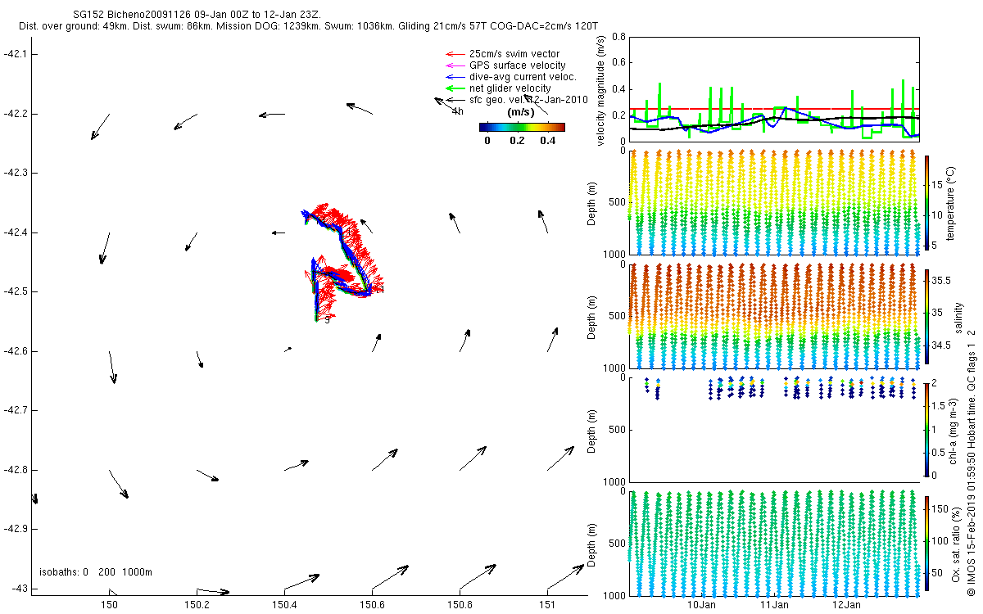Select the velocity (m/s) horizontal colorbar
The width and height of the screenshot is (983, 614).
click(x=522, y=127)
